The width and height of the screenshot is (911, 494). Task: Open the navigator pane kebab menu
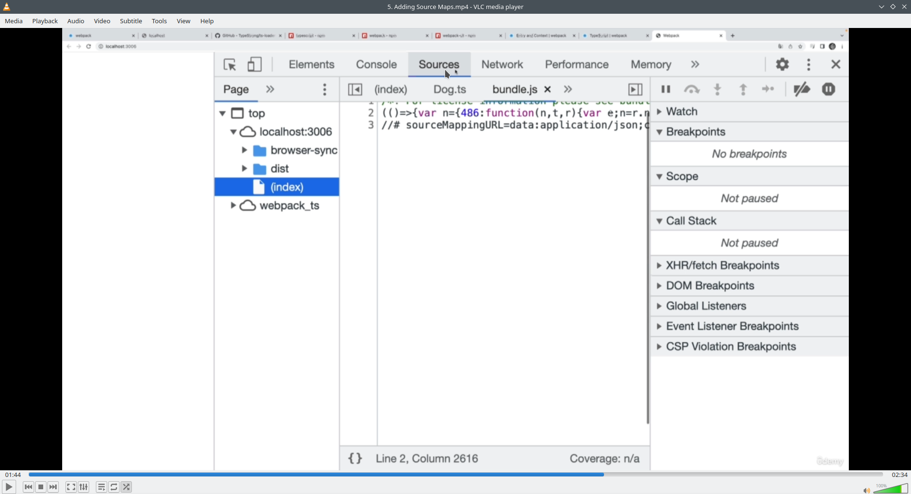[x=325, y=90]
